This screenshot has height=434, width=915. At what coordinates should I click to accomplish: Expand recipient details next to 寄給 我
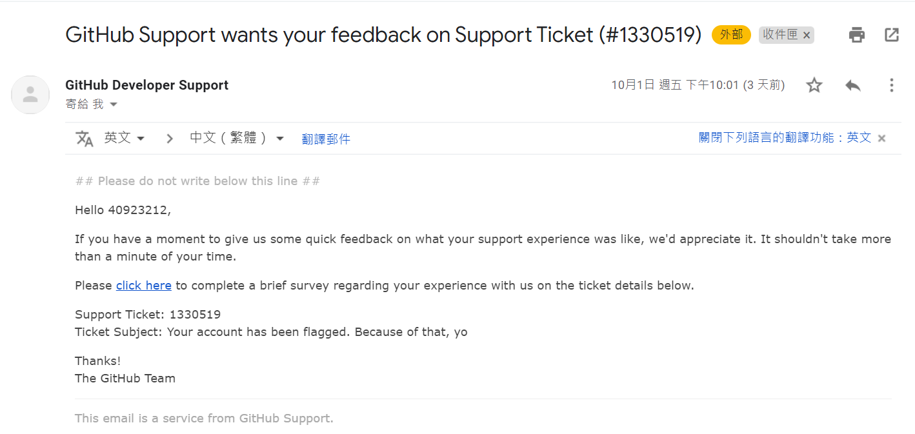coord(114,104)
